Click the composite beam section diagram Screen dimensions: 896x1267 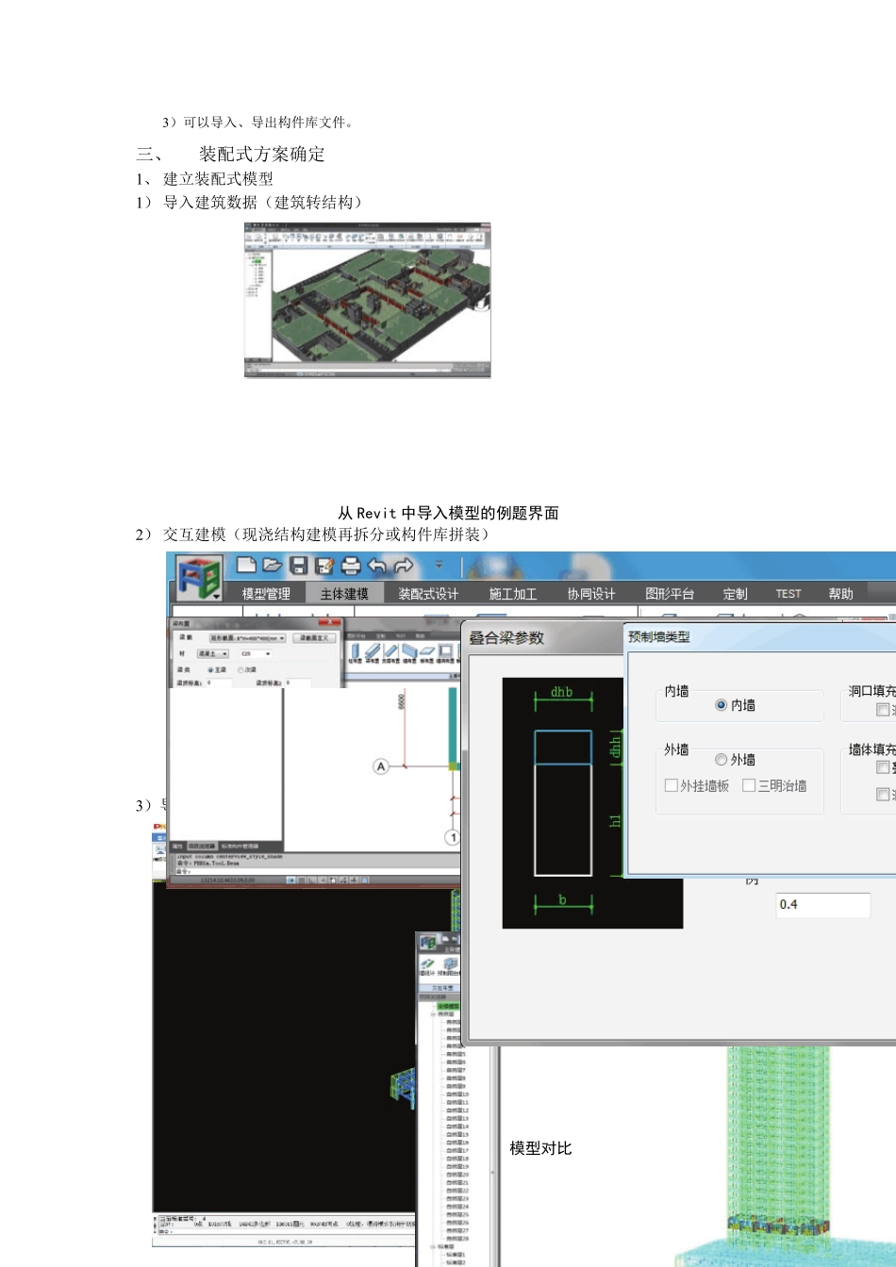click(592, 803)
